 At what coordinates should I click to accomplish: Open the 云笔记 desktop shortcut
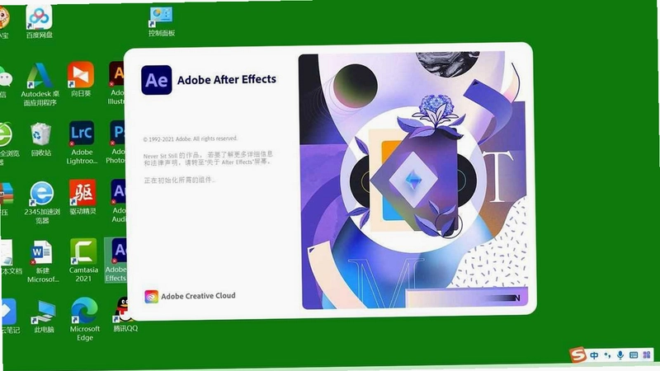click(x=10, y=317)
